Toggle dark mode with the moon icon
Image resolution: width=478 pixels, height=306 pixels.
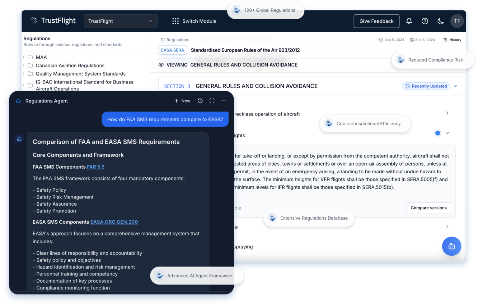click(441, 21)
